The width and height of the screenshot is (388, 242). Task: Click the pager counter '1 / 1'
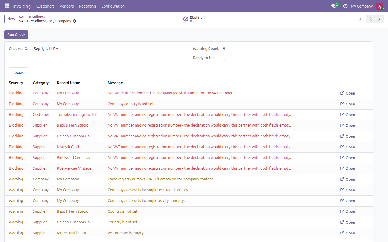pyautogui.click(x=360, y=19)
